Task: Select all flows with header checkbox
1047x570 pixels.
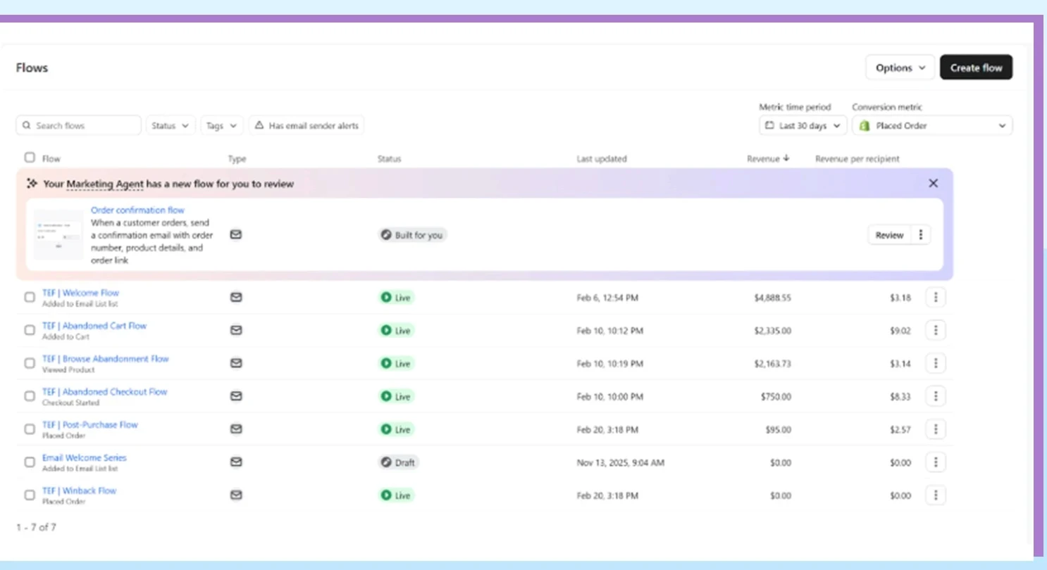Action: (30, 158)
